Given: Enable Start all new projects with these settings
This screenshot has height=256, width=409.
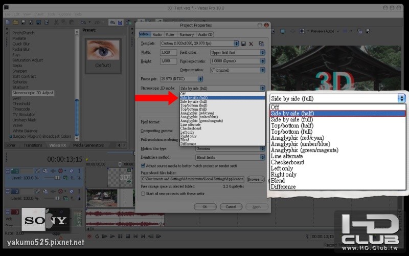Looking at the screenshot, I should tap(143, 194).
